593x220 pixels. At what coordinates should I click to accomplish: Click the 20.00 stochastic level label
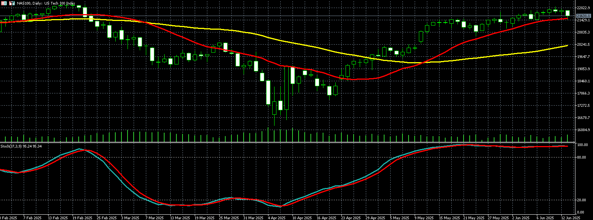[x=582, y=200]
